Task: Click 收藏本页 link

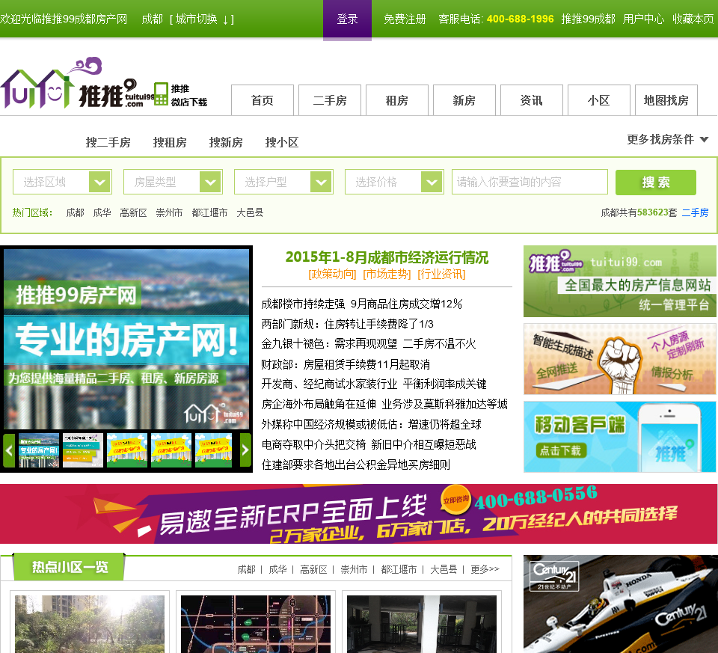Action: click(693, 19)
